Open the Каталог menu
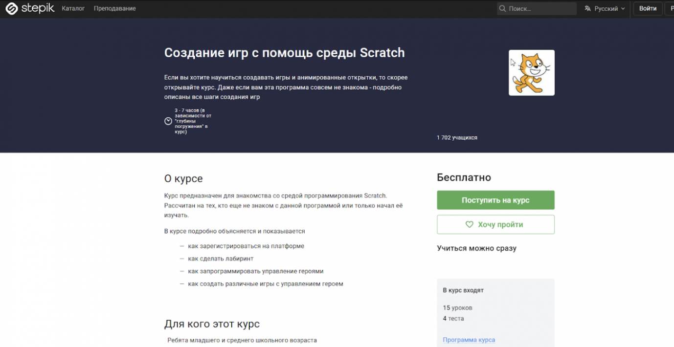The height and width of the screenshot is (347, 674). (x=73, y=9)
